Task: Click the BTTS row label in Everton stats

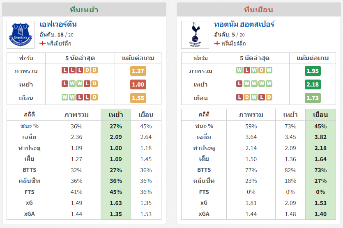Action: (x=29, y=170)
